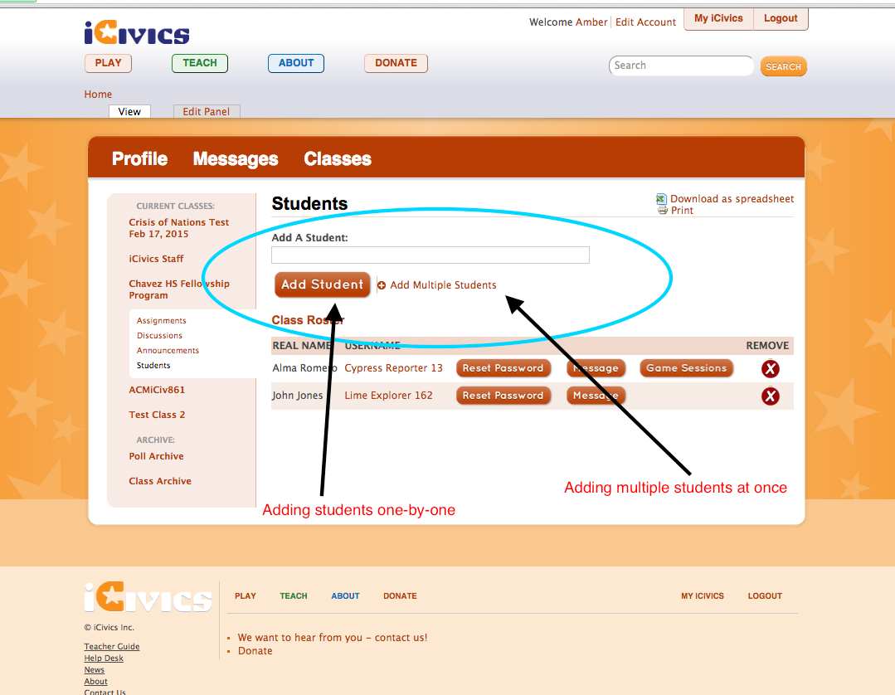Open Game Sessions for Alma Romero
Image resolution: width=895 pixels, height=695 pixels.
tap(686, 368)
